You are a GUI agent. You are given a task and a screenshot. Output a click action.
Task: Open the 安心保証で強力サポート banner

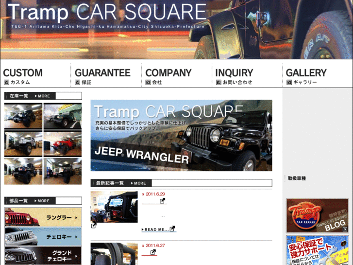(318, 250)
